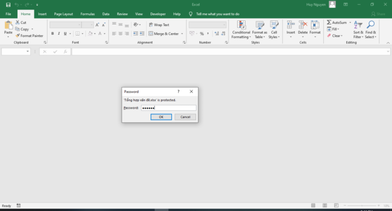Screen dimensions: 392x211
Task: Click the Copy command
Action: tap(22, 29)
